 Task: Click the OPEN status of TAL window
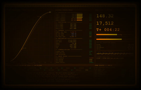91,59
